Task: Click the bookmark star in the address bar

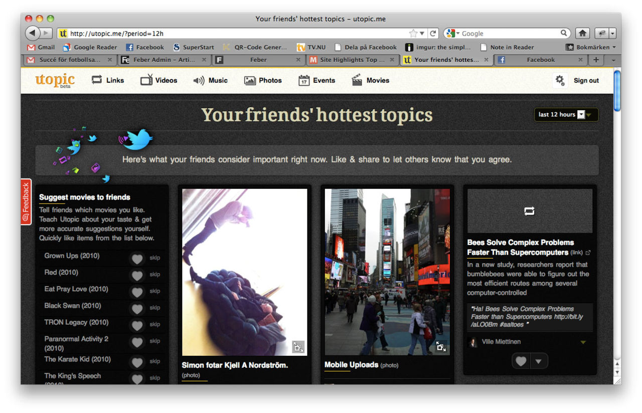Action: click(x=413, y=34)
